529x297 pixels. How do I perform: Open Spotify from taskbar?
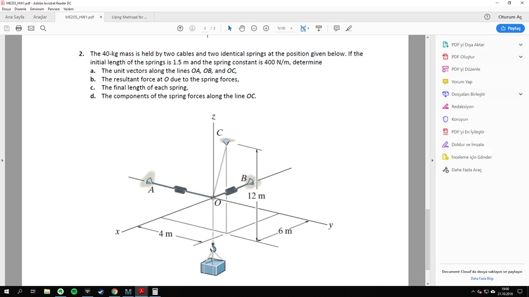[x=74, y=292]
